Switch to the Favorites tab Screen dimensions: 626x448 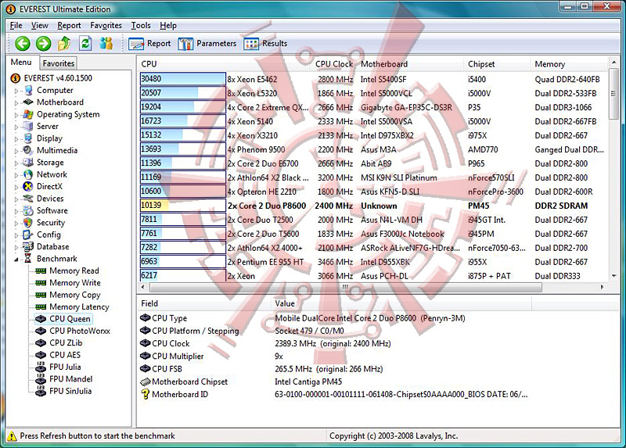pyautogui.click(x=58, y=63)
